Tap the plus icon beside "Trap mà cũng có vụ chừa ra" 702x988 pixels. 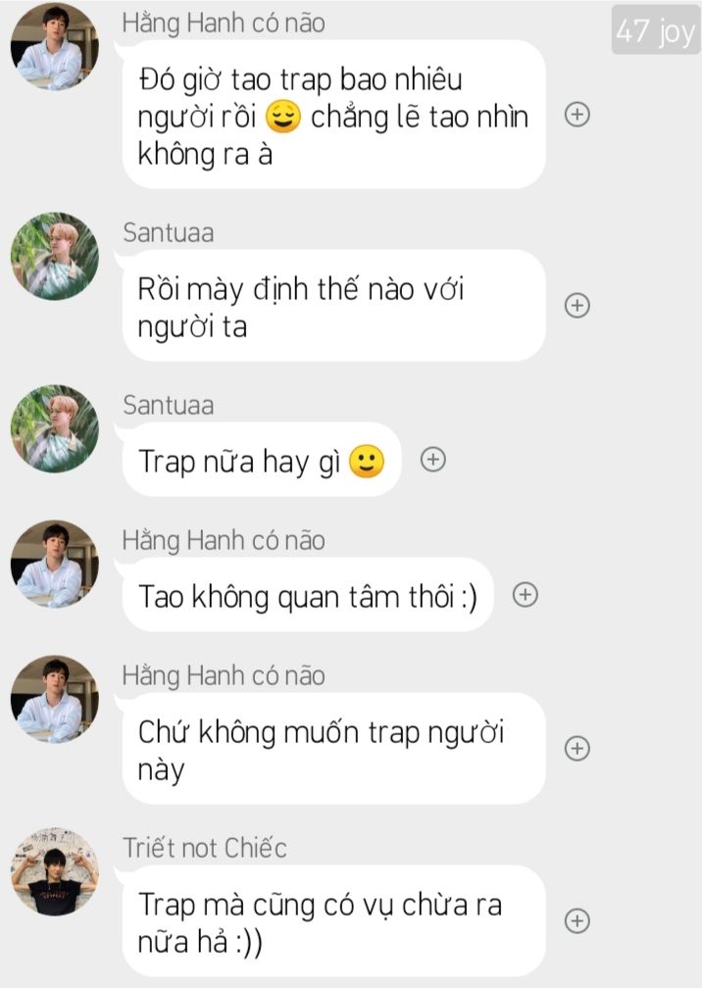coord(577,920)
